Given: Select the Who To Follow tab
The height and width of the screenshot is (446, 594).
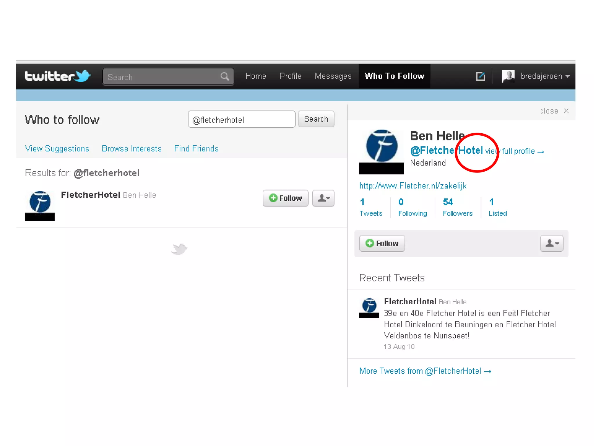Looking at the screenshot, I should point(394,76).
